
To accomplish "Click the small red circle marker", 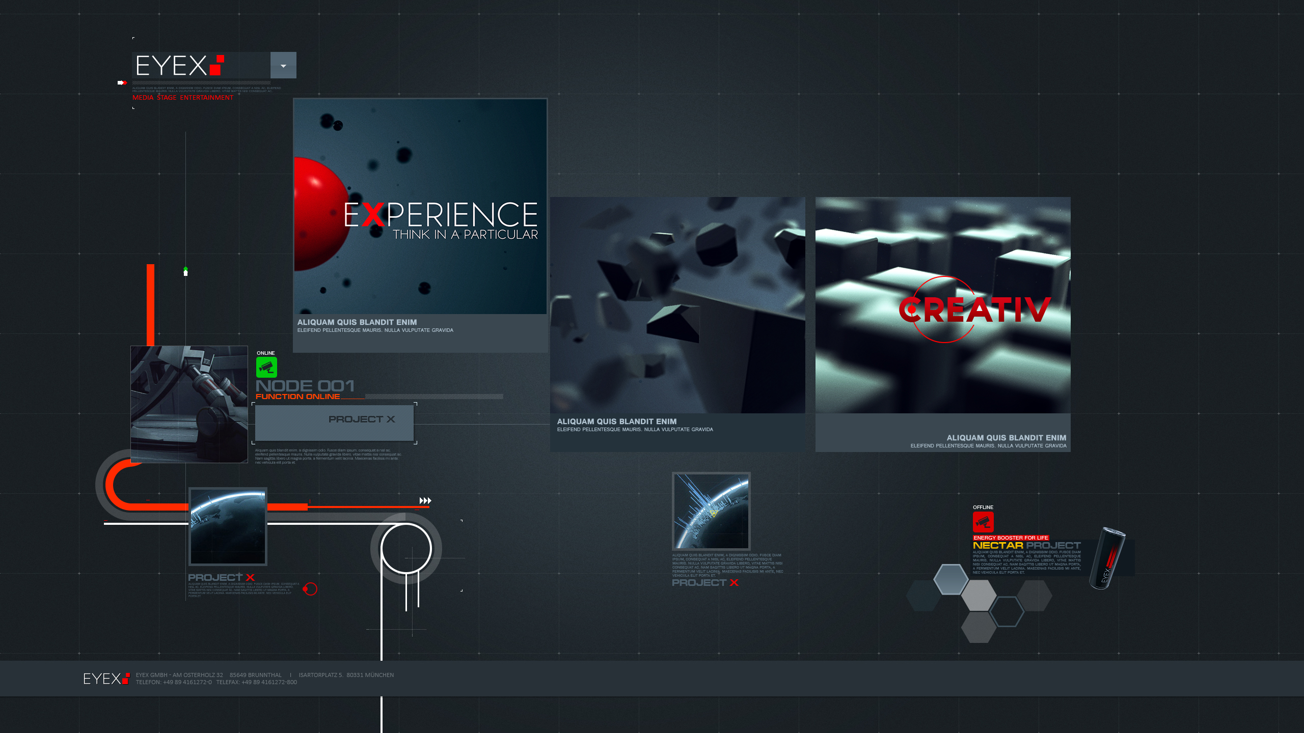I will 310,589.
